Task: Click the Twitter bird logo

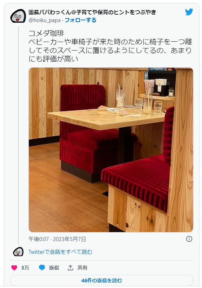Action: 189,12
